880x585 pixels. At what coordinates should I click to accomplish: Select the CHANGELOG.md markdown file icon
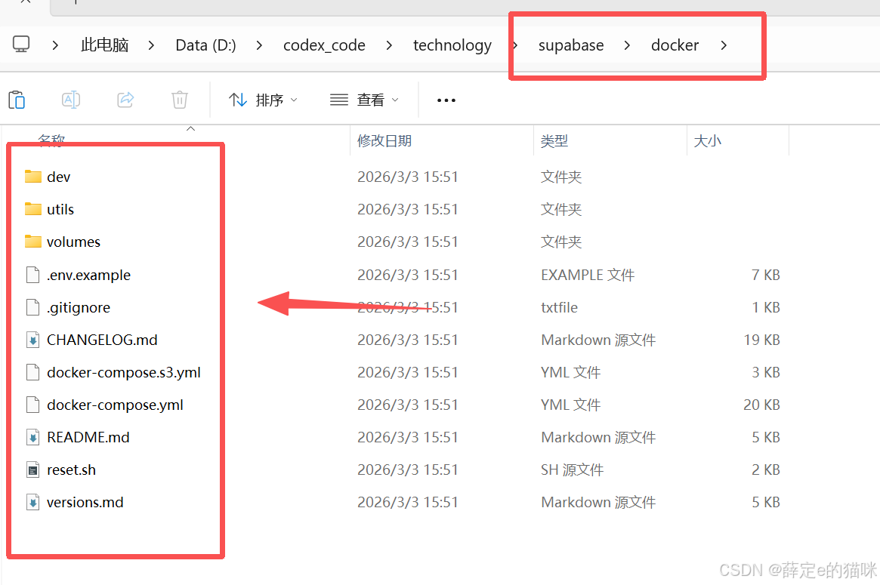click(33, 340)
